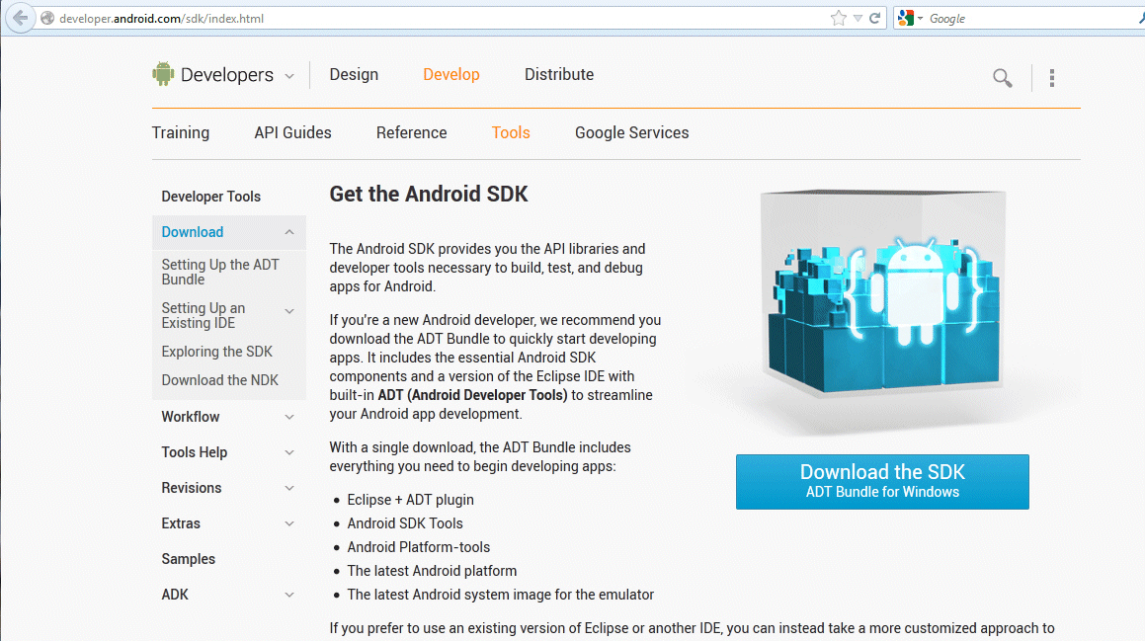Open Developer Tools sidebar heading
This screenshot has height=641, width=1145.
tap(211, 197)
